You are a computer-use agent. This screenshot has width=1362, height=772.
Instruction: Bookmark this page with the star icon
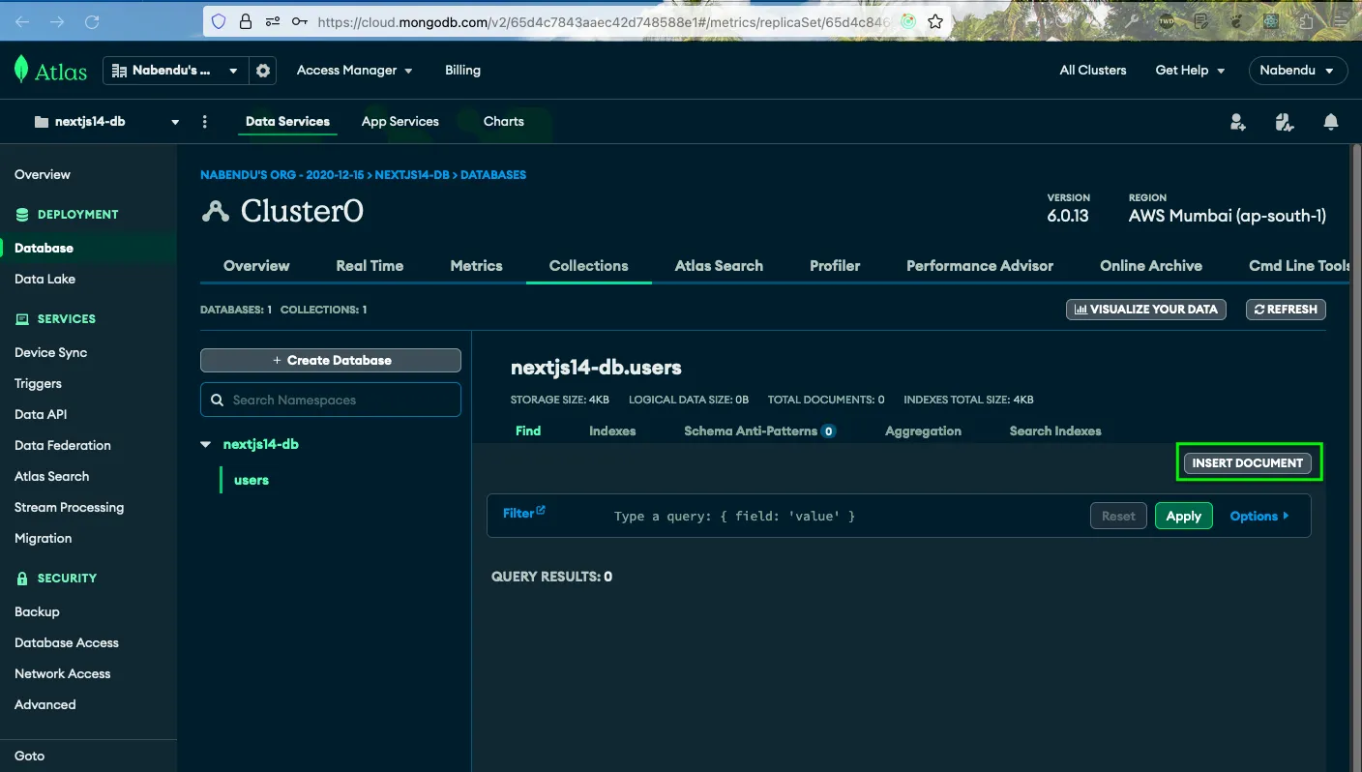click(x=935, y=21)
